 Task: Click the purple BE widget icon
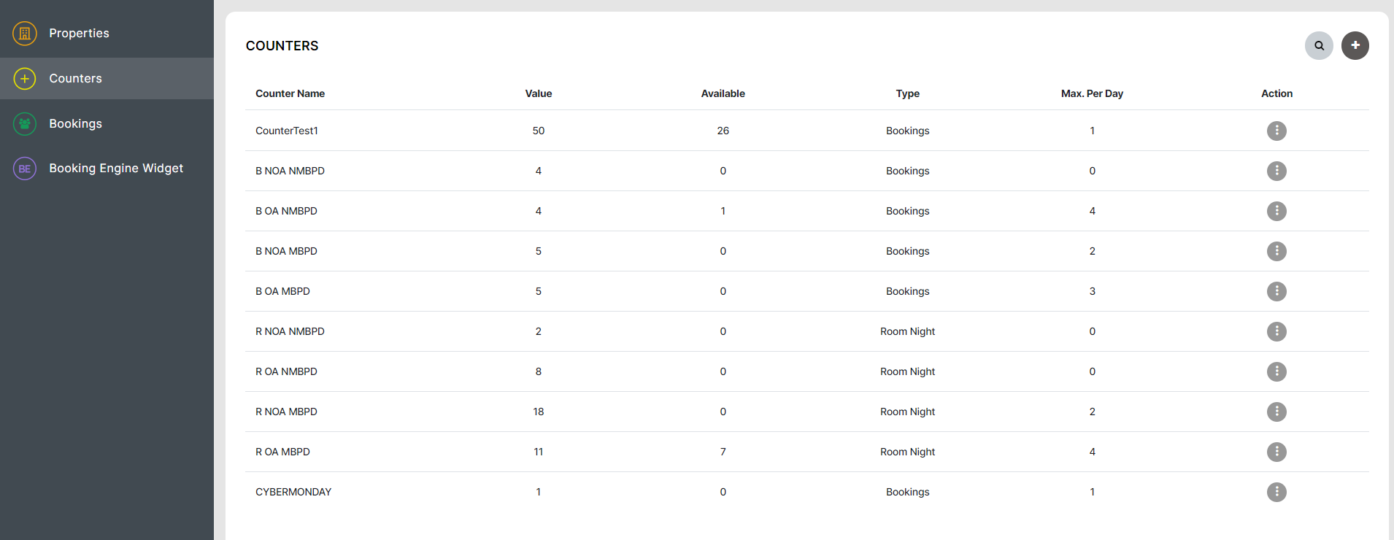[x=25, y=169]
